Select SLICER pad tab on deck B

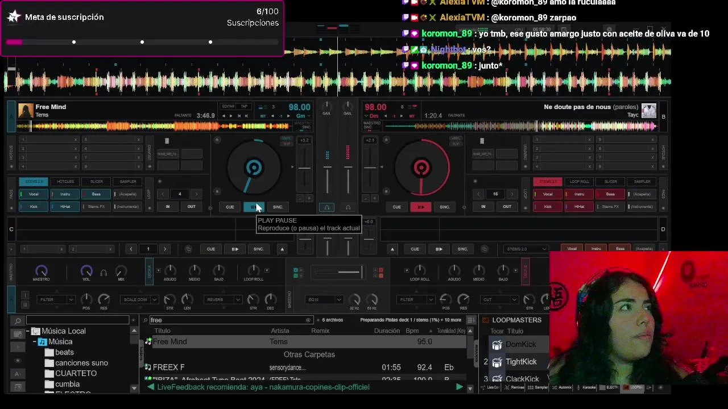pos(611,182)
